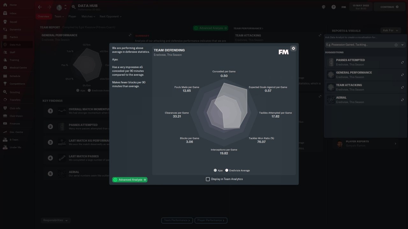Image resolution: width=408 pixels, height=229 pixels.
Task: Open the club switcher up-down arrows
Action: click(66, 7)
